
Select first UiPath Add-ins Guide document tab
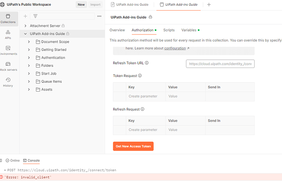tap(130, 4)
